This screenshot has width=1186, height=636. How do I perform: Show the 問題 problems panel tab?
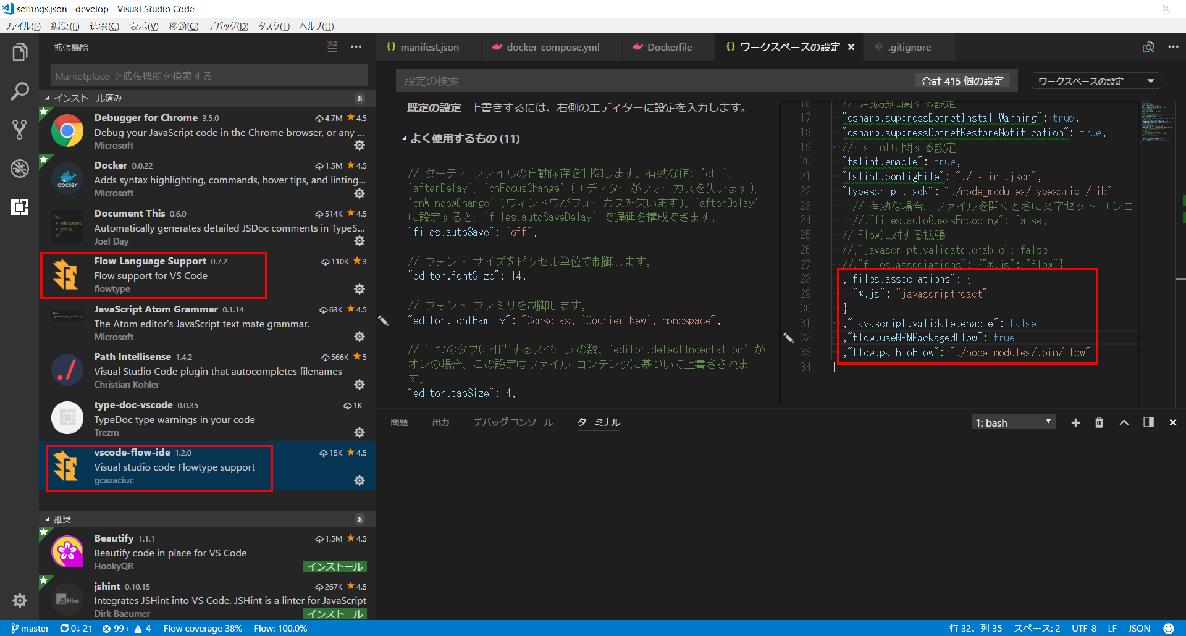coord(399,422)
